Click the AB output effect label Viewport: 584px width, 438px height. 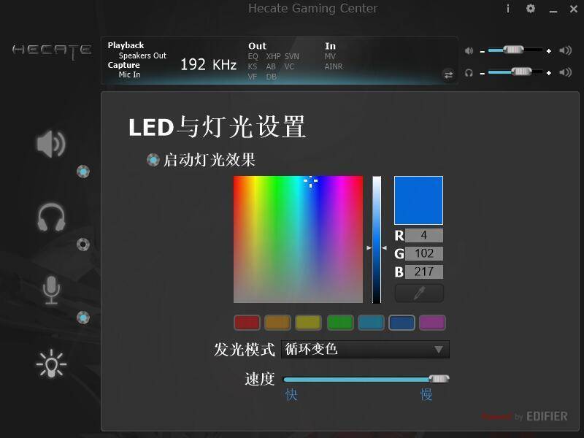point(271,66)
